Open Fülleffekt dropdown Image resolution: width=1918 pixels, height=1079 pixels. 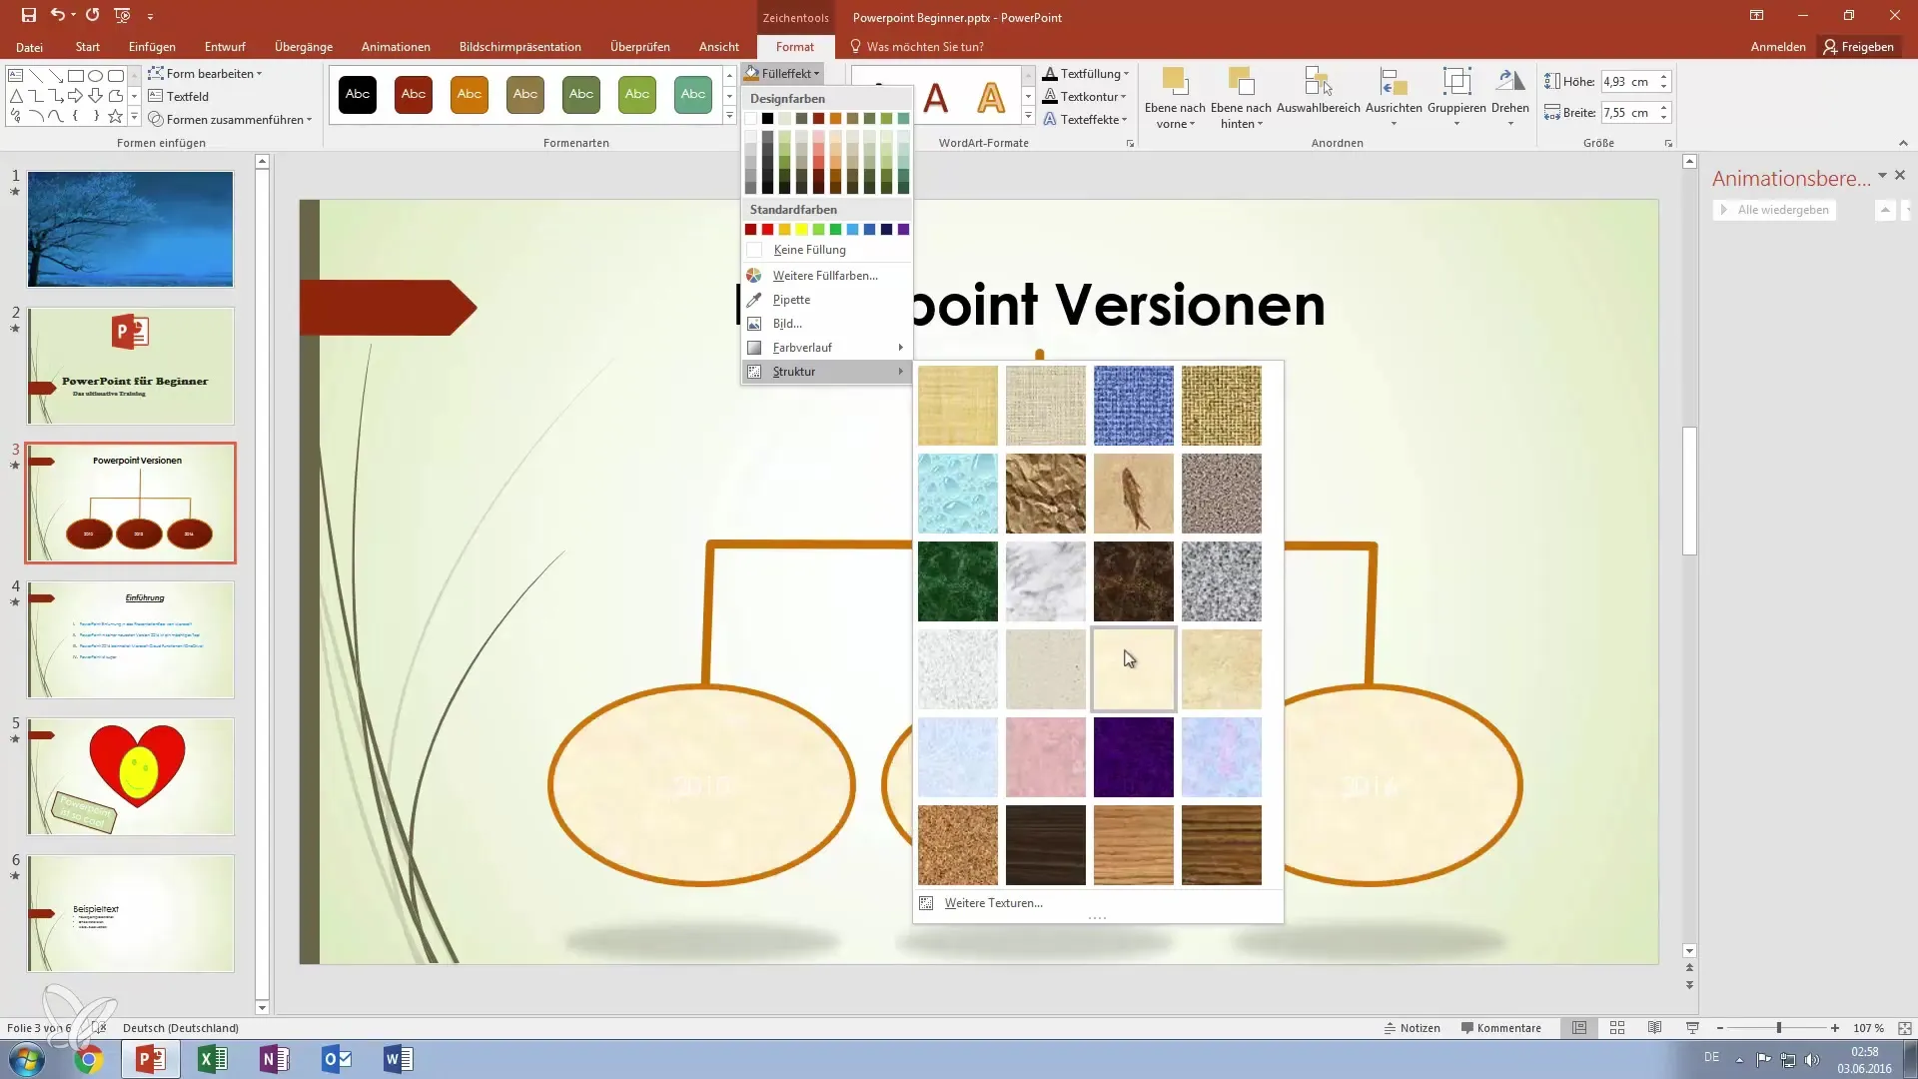[x=782, y=73]
